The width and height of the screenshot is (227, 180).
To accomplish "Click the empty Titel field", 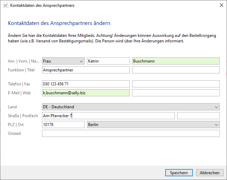I will point(176,70).
